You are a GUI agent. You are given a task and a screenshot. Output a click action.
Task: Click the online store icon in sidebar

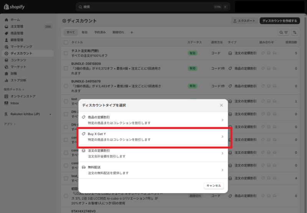point(6,96)
